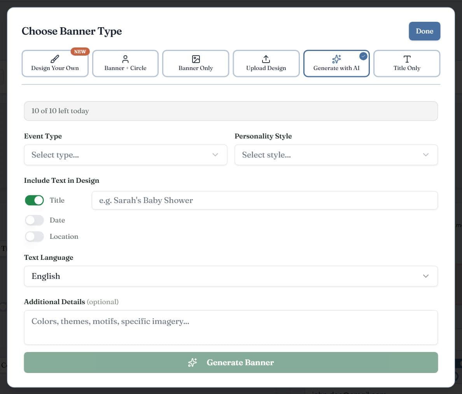Focus the Title text input field
The width and height of the screenshot is (462, 394).
click(265, 200)
